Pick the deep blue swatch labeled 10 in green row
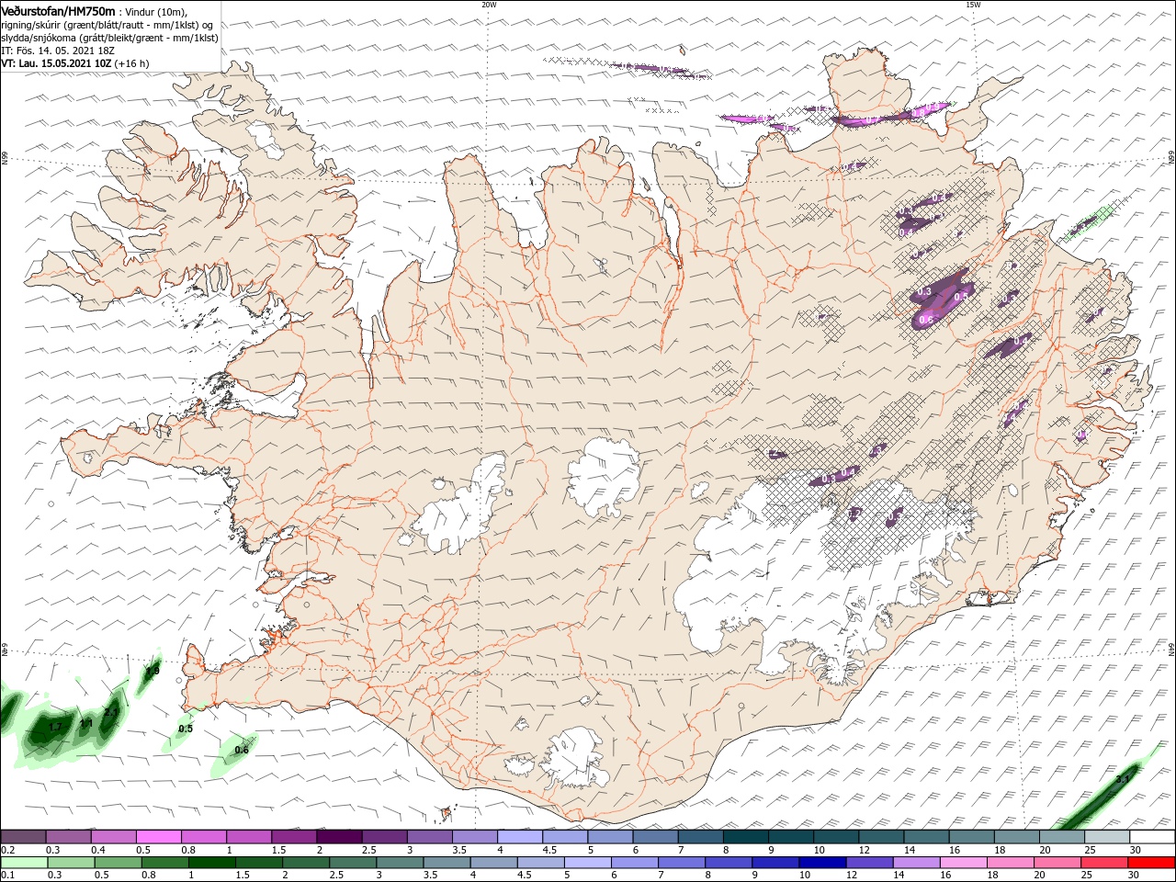Image resolution: width=1176 pixels, height=882 pixels. (x=822, y=863)
